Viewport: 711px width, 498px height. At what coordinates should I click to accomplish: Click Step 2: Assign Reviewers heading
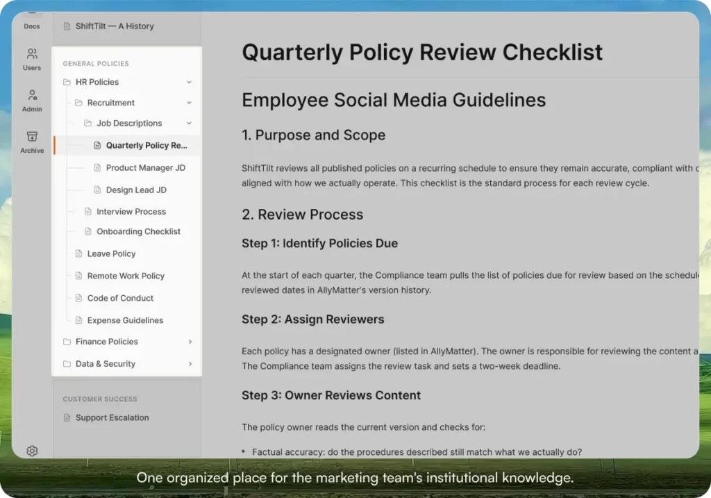tap(313, 319)
